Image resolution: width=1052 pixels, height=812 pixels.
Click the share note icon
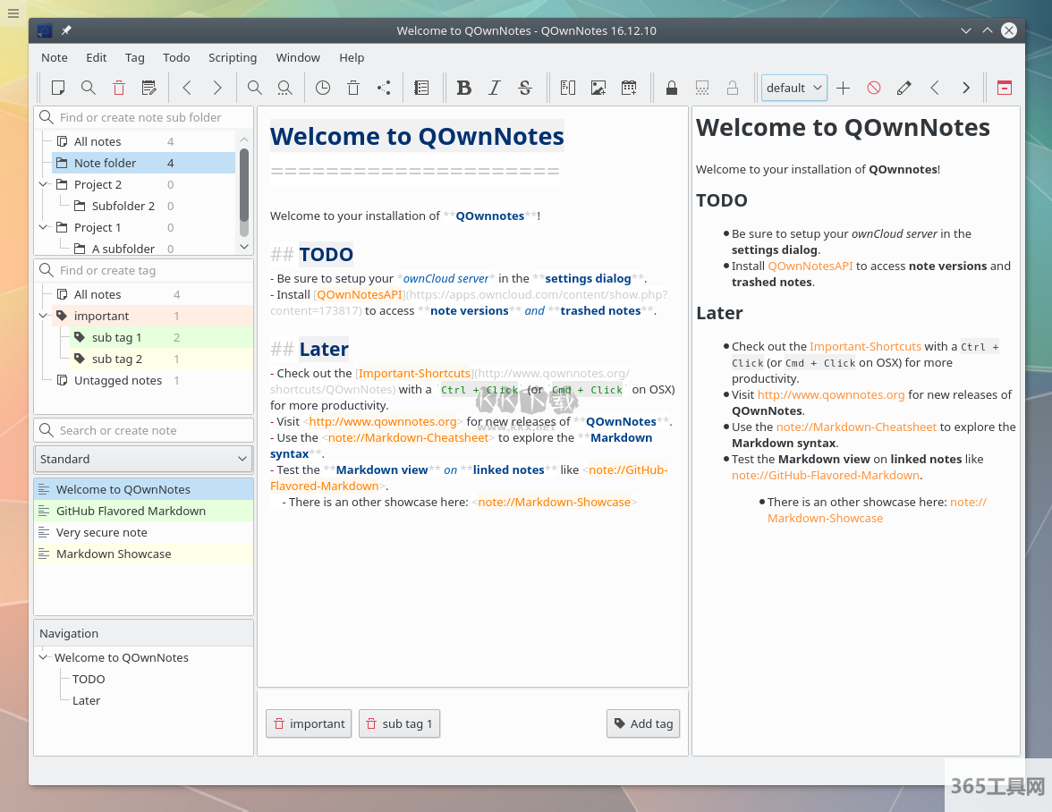[384, 88]
